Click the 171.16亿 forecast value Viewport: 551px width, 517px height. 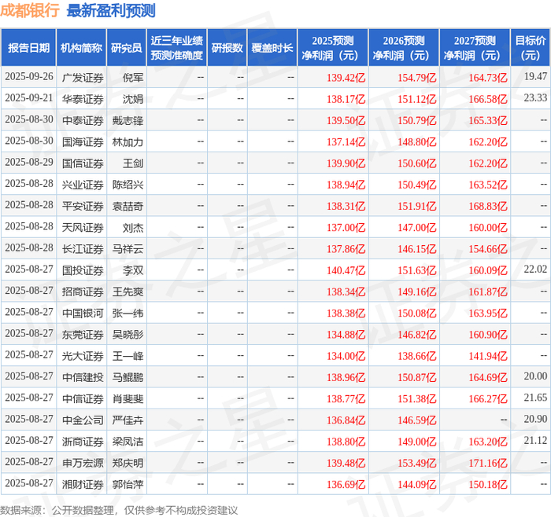coord(488,463)
